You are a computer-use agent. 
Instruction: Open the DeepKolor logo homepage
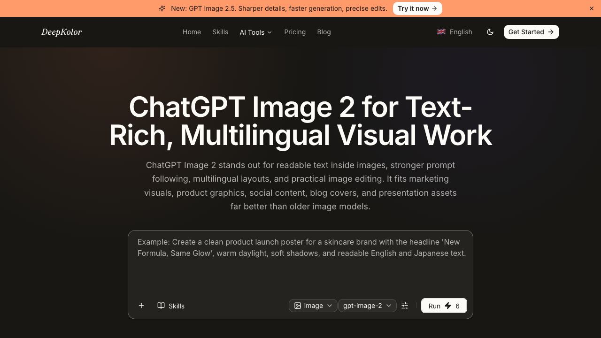[62, 32]
